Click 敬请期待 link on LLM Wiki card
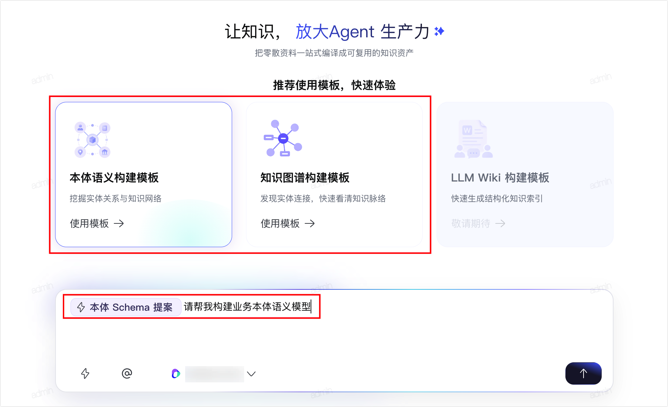The width and height of the screenshot is (668, 407). tap(478, 223)
